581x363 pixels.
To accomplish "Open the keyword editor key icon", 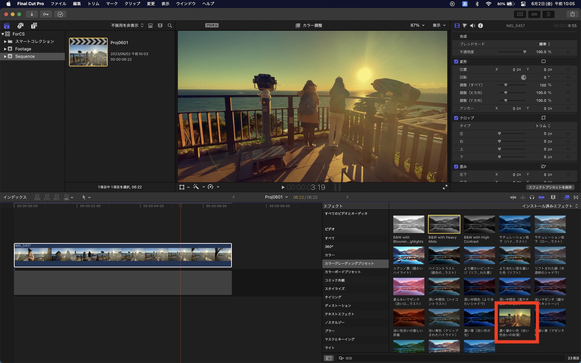I will click(x=46, y=14).
